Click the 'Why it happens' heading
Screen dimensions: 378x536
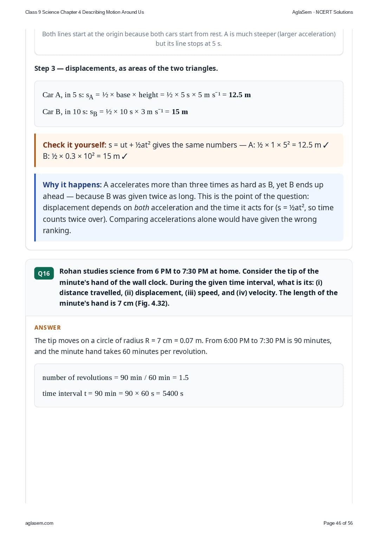[x=72, y=185]
